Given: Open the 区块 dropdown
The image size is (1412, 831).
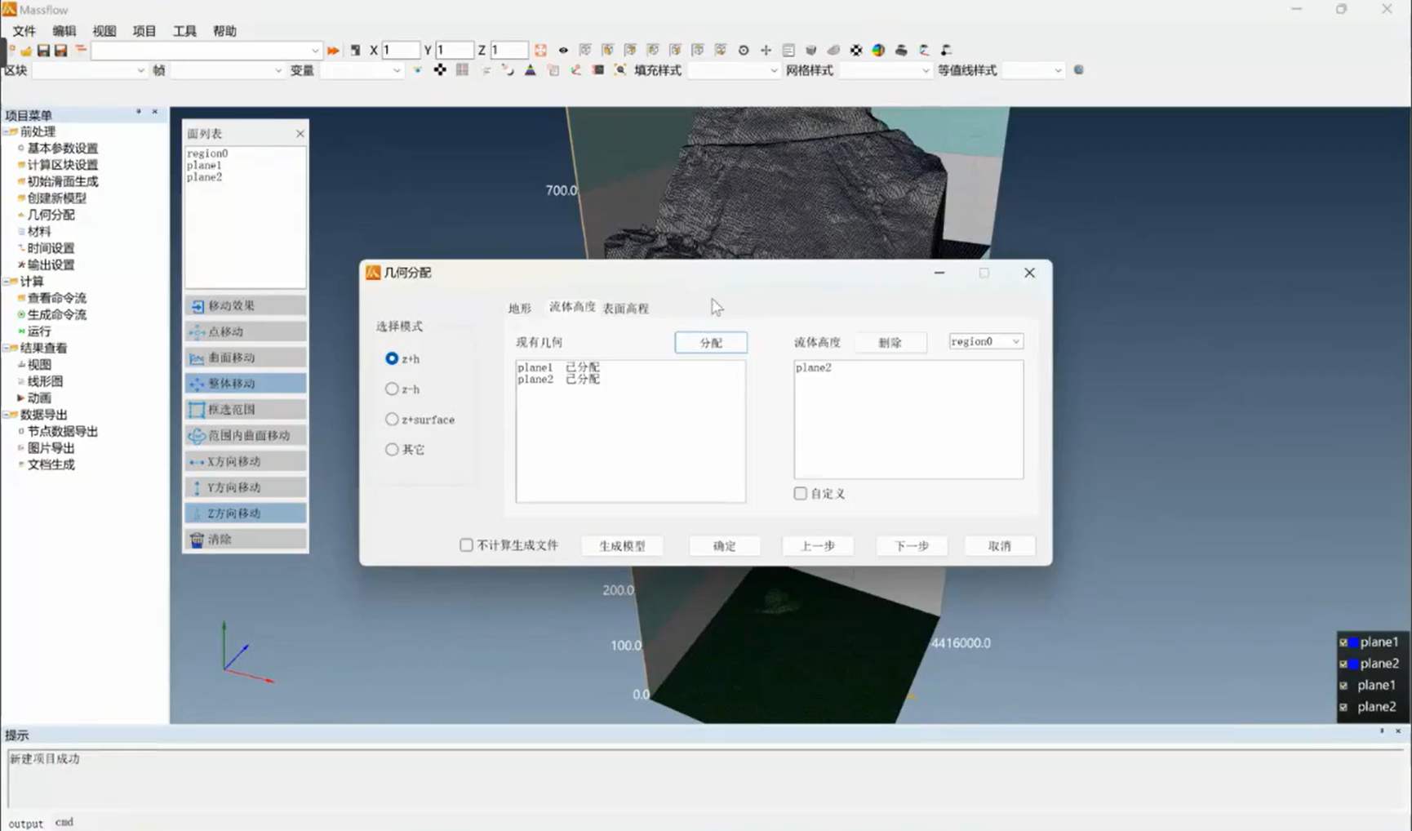Looking at the screenshot, I should pos(90,70).
